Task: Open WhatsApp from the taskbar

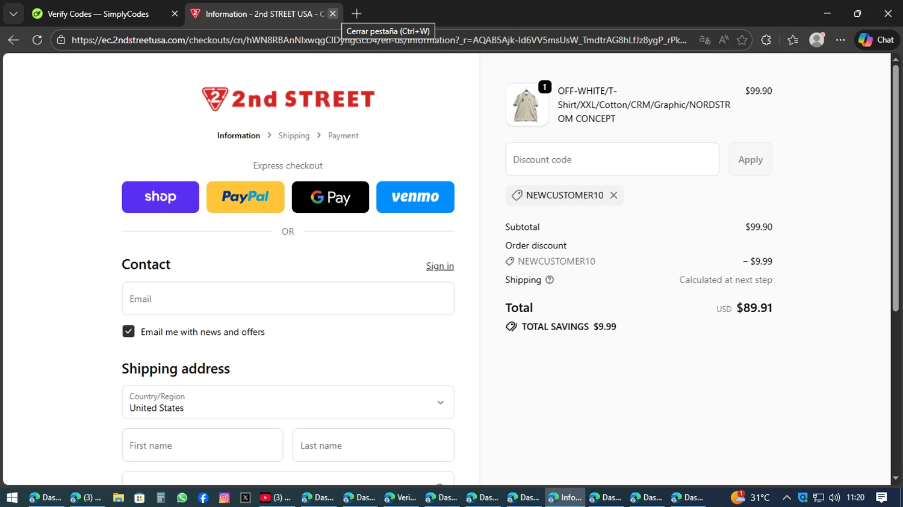Action: coord(182,497)
